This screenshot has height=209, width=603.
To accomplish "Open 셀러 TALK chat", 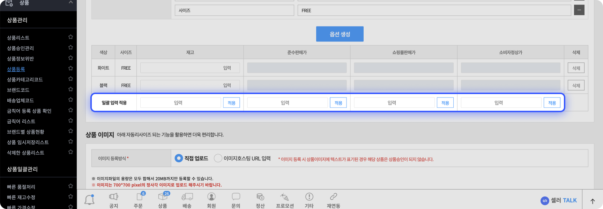I will (x=559, y=200).
